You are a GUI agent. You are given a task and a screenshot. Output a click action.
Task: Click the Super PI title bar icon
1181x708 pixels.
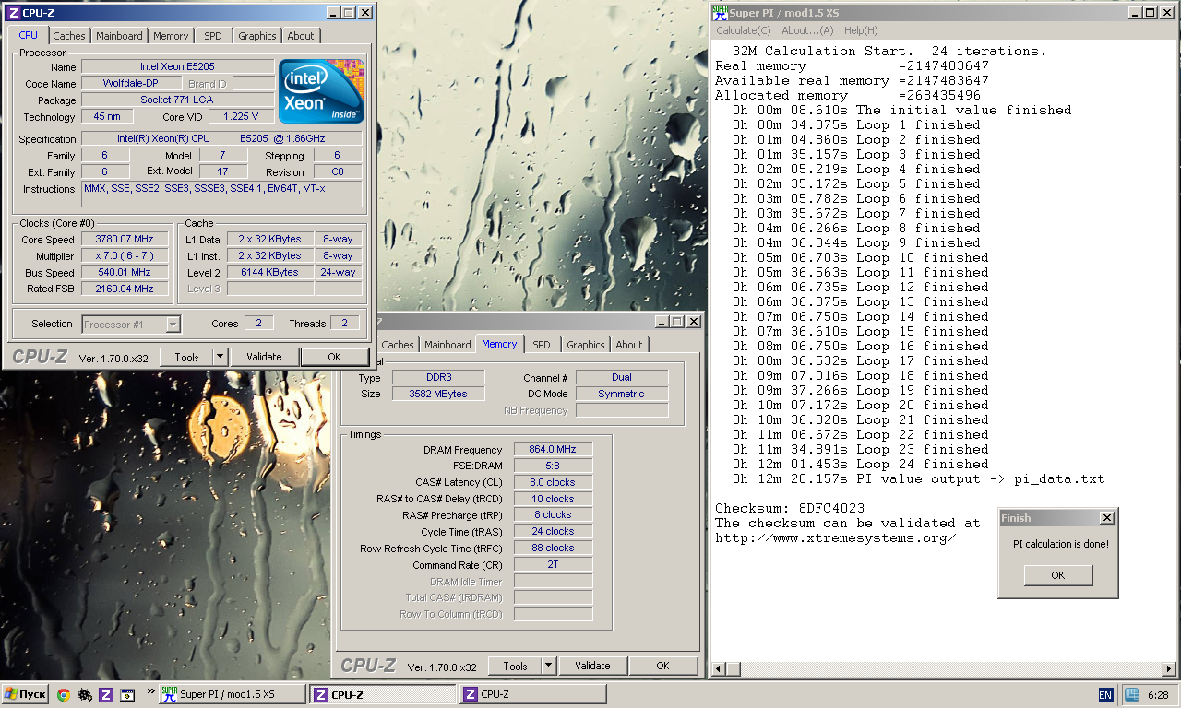tap(721, 12)
